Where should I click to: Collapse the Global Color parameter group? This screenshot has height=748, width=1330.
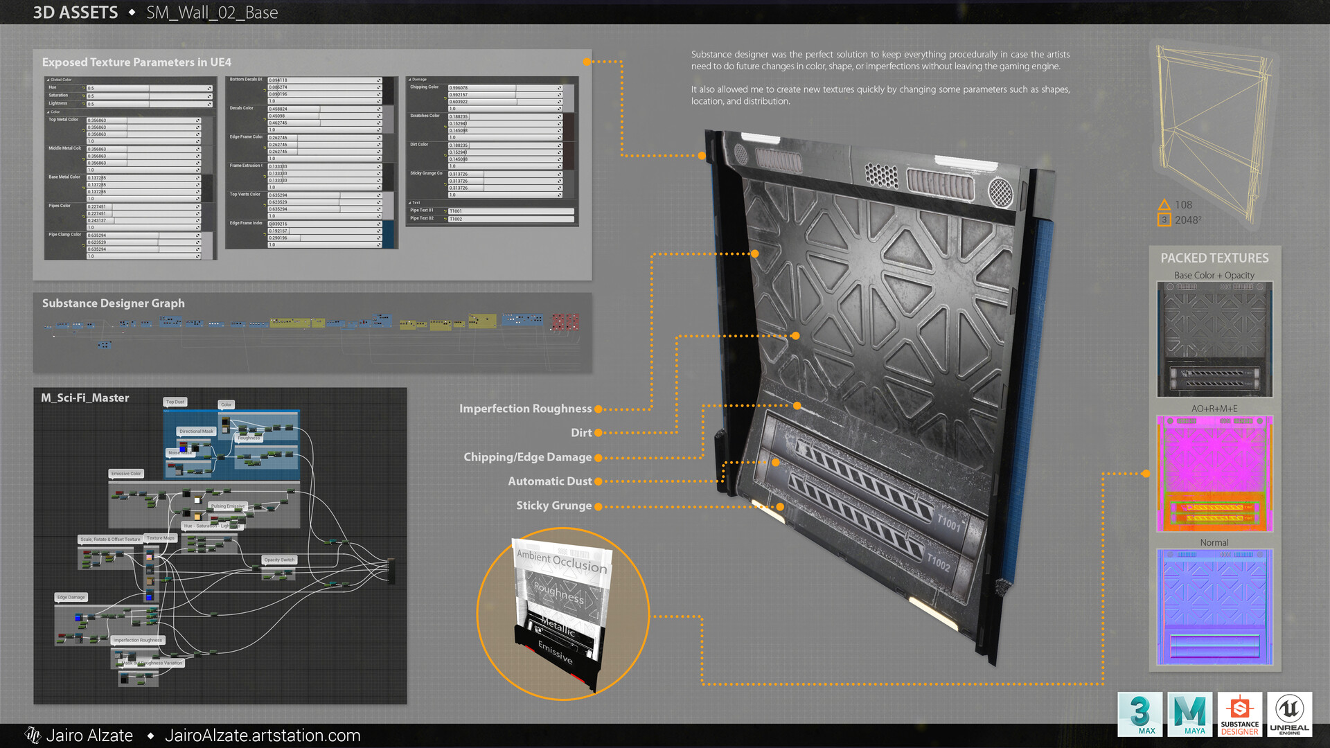[x=48, y=80]
